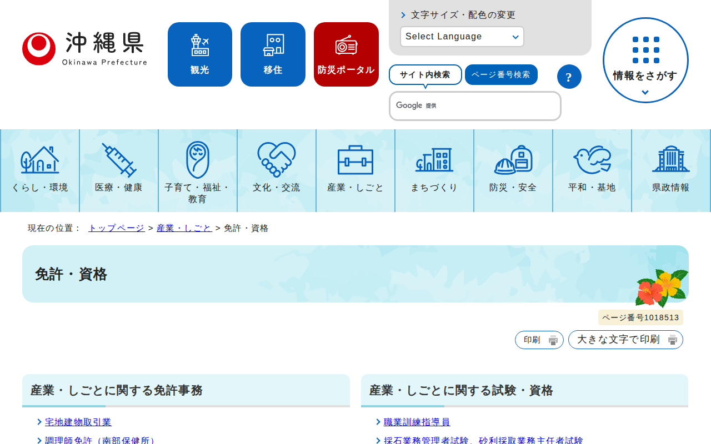The height and width of the screenshot is (444, 711).
Task: Open the 宅地建物取引業 link
Action: tap(78, 422)
